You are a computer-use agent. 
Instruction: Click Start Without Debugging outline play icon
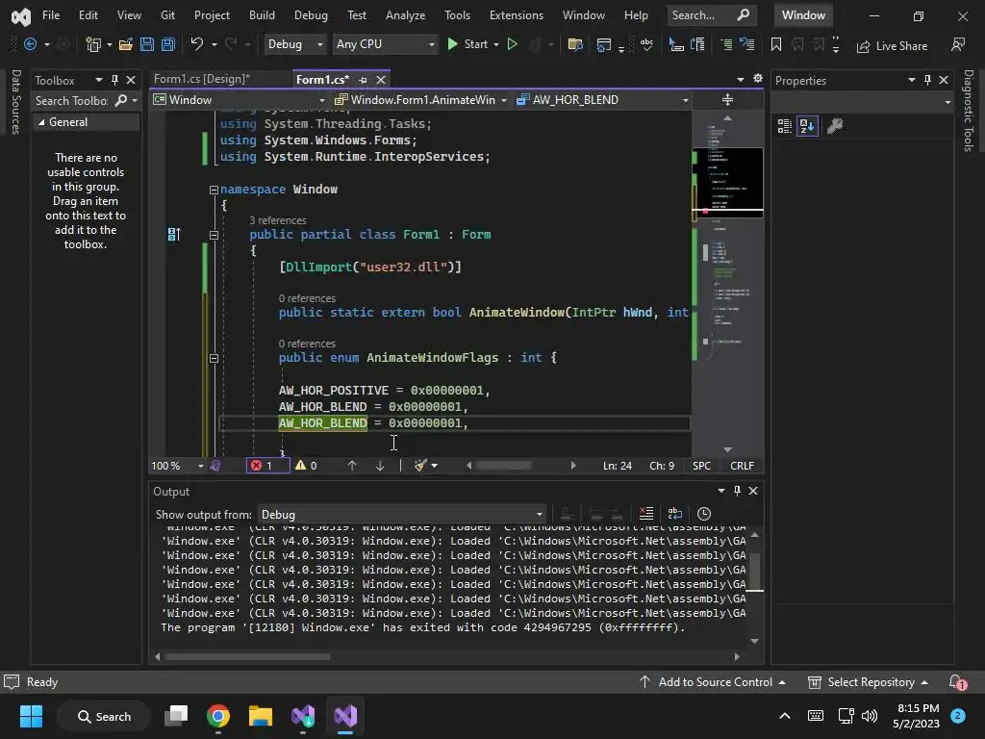[512, 44]
